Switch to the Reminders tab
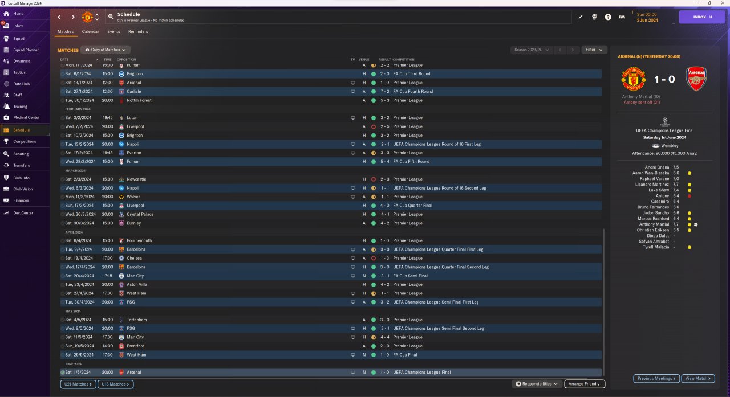 tap(138, 32)
